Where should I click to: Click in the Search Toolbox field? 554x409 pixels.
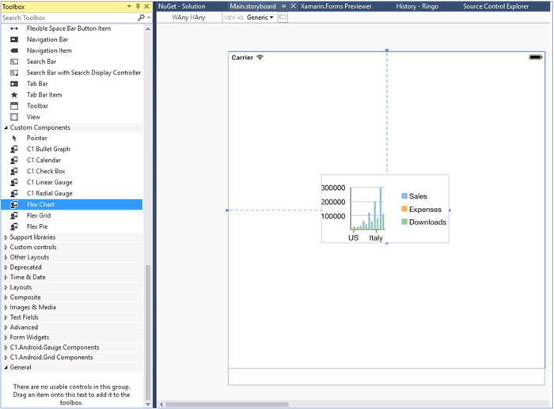point(67,17)
